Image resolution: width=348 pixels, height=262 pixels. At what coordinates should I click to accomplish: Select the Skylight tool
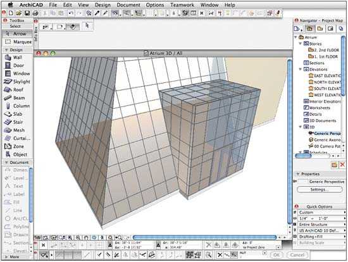(17, 82)
